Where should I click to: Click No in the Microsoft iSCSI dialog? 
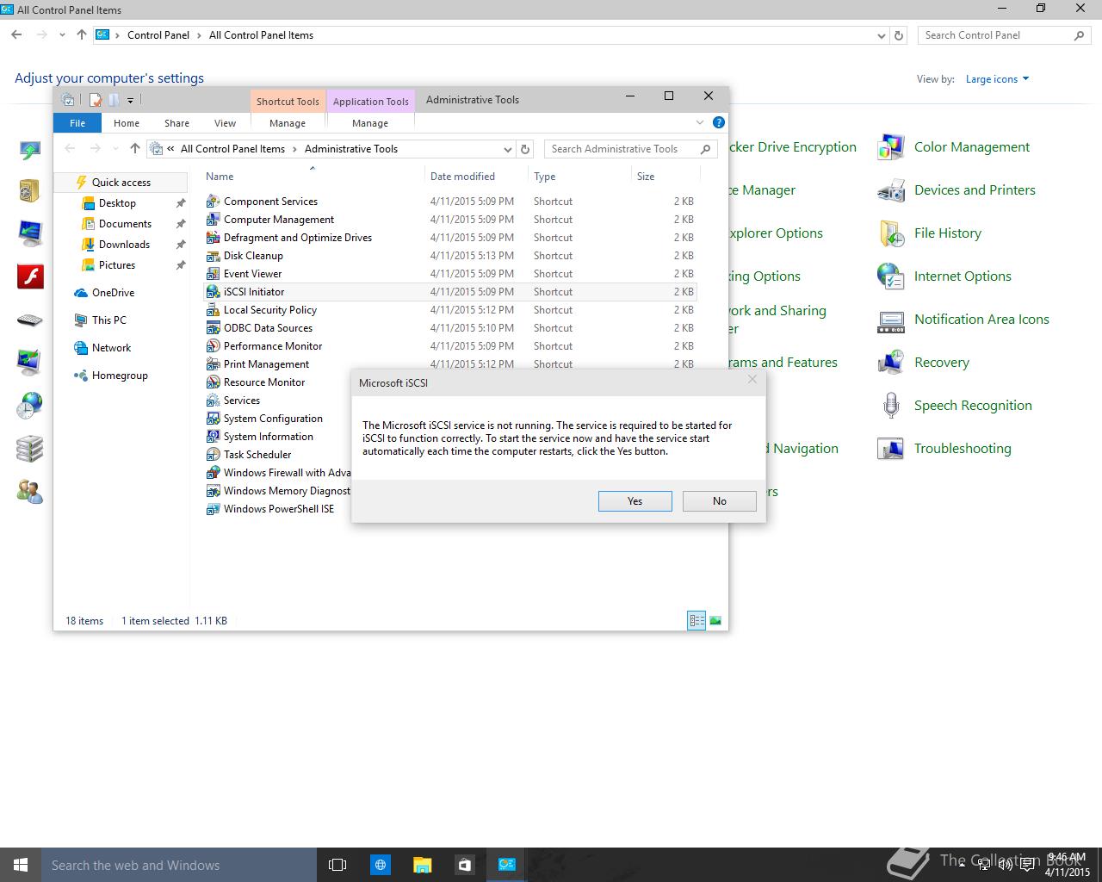(x=719, y=501)
